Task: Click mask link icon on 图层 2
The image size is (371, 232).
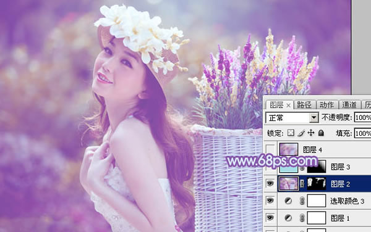Action: pyautogui.click(x=302, y=184)
